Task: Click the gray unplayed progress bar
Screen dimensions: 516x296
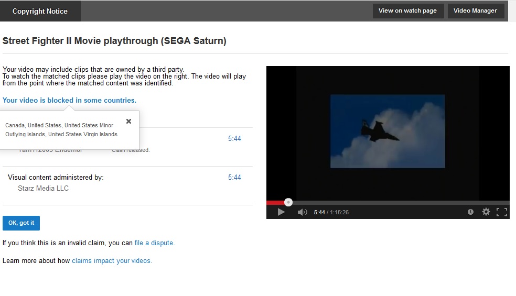Action: pos(401,203)
